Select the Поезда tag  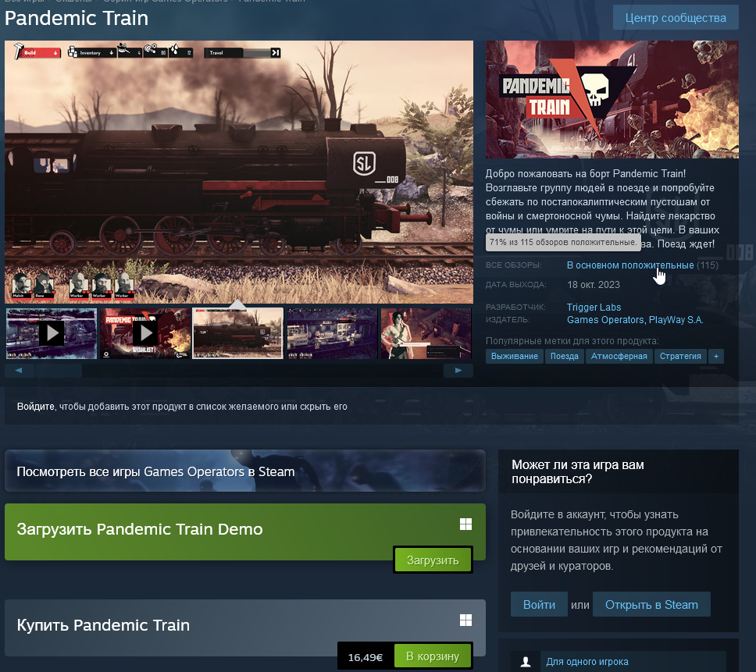tap(564, 356)
